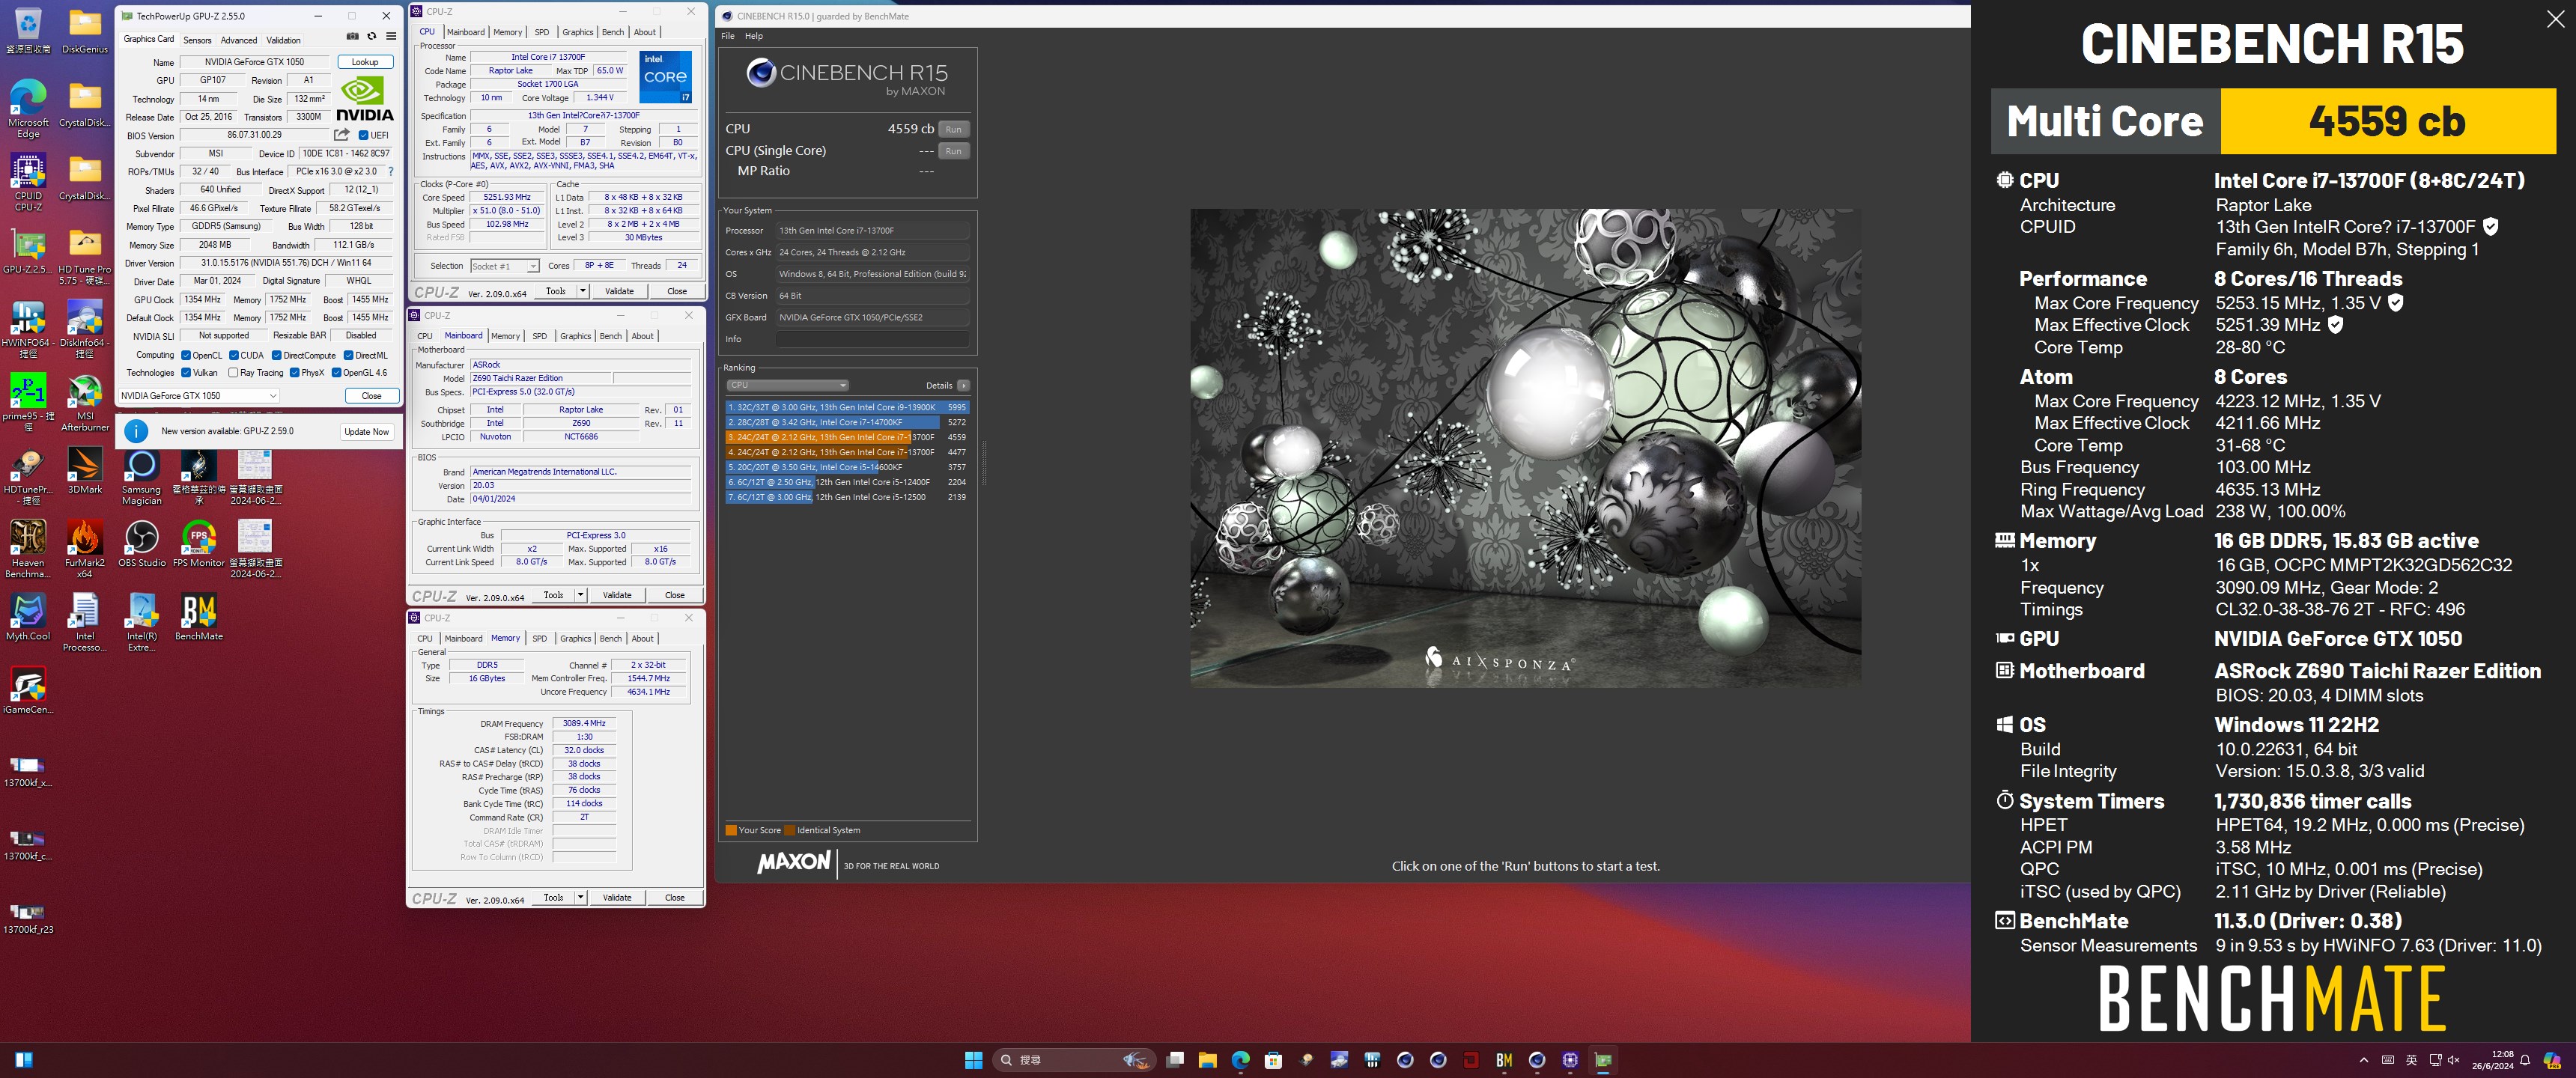Click Update Now for GPU-Z 2.59.0
The image size is (2576, 1078).
coord(367,432)
